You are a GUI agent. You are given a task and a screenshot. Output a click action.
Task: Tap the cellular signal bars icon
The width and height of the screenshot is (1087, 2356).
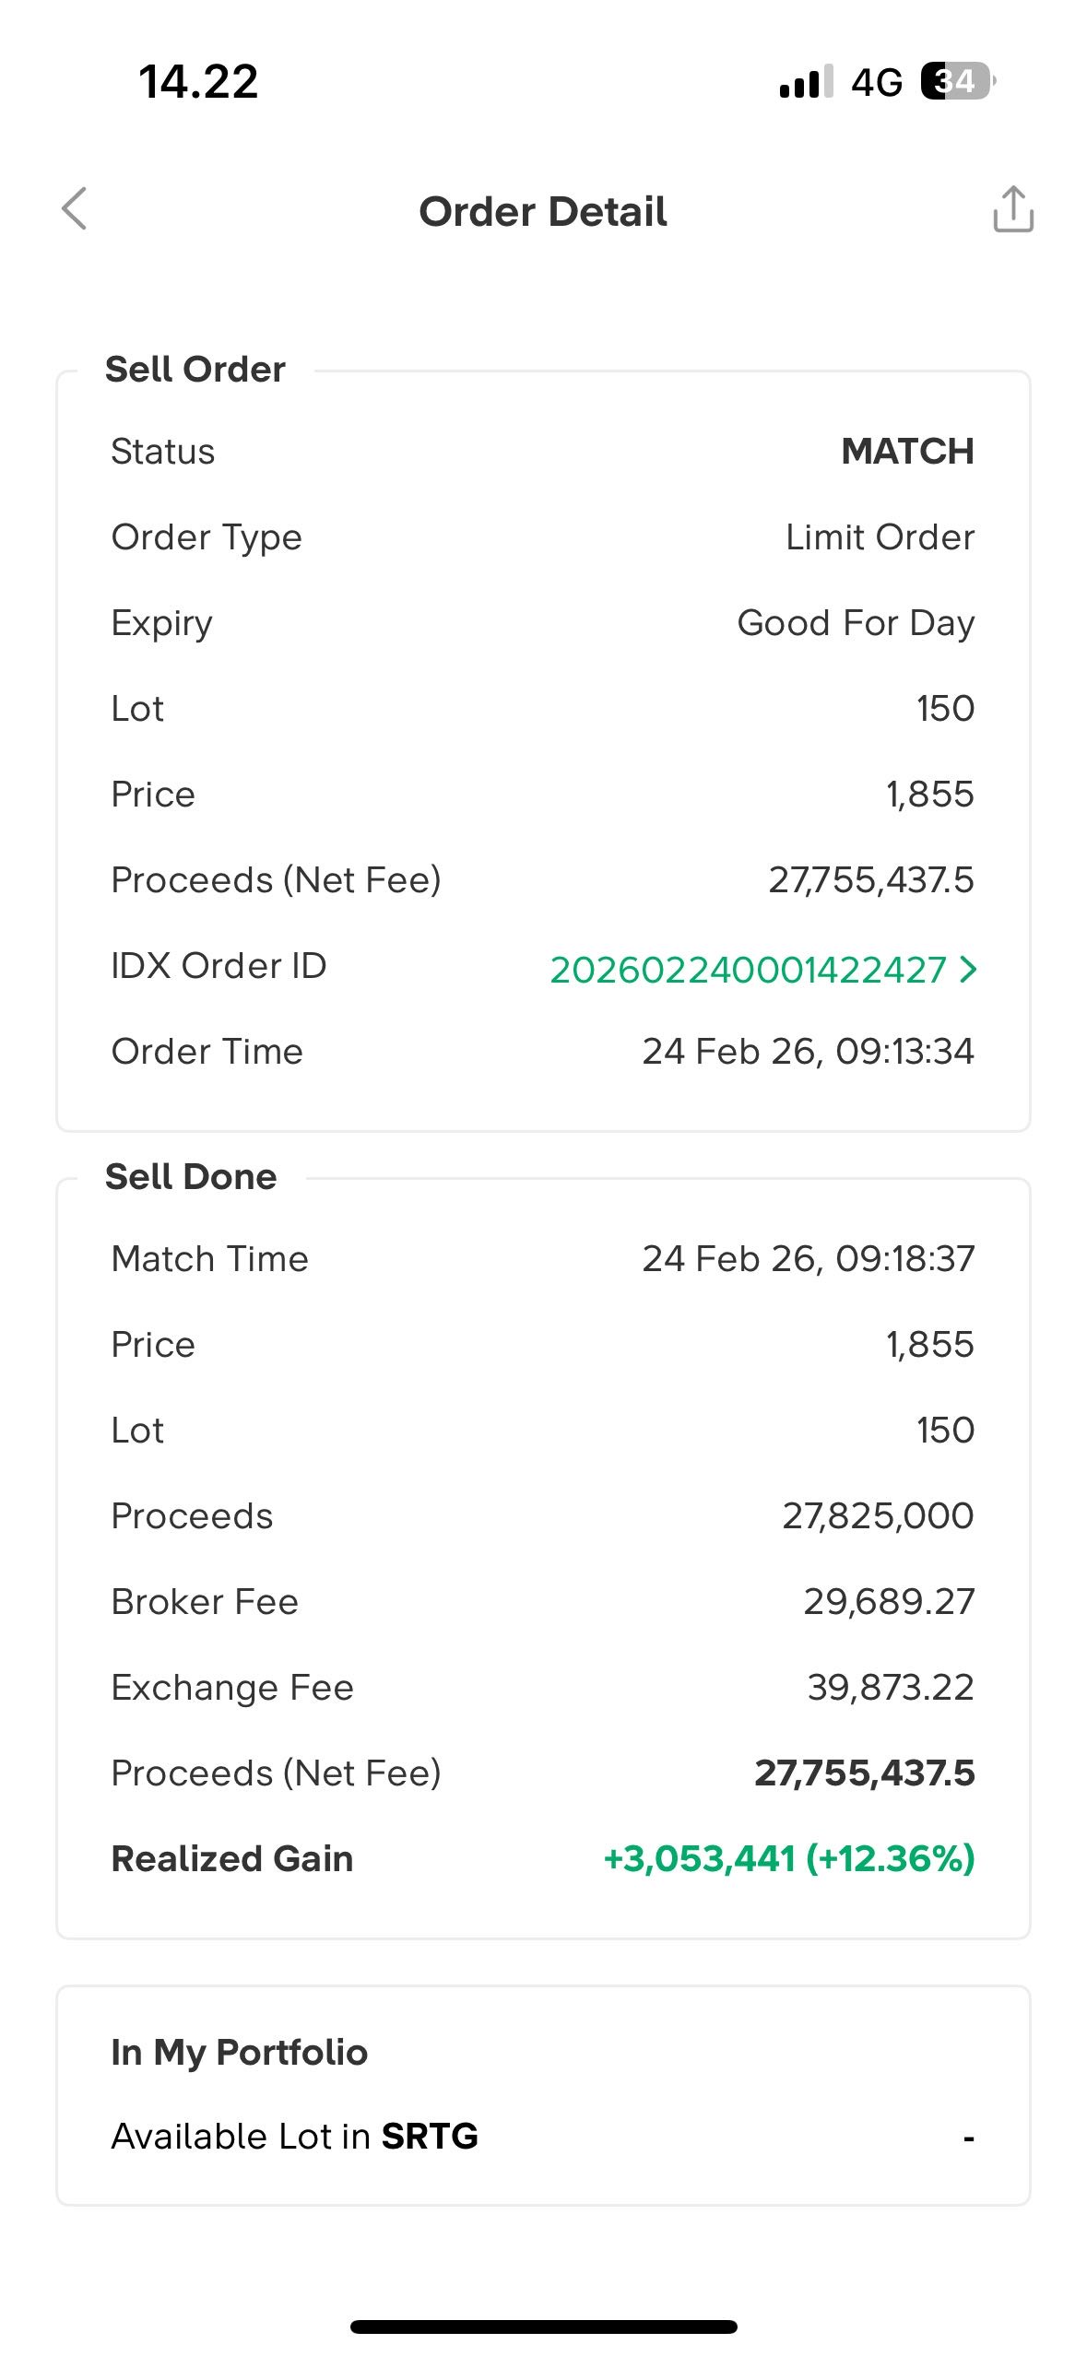tap(806, 82)
